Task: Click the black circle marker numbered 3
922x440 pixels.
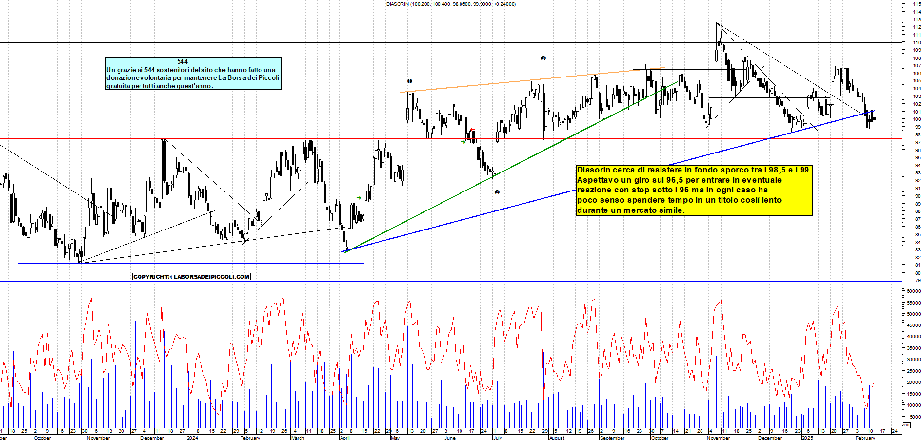Action: point(543,58)
